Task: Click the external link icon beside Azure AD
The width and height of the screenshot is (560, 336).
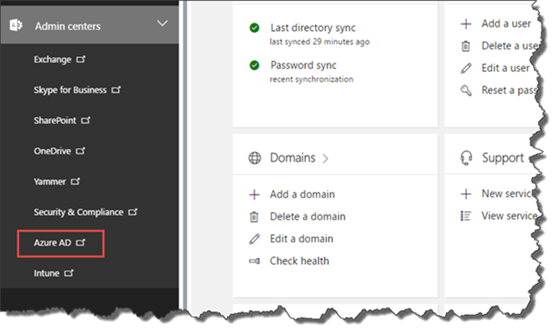Action: point(81,243)
